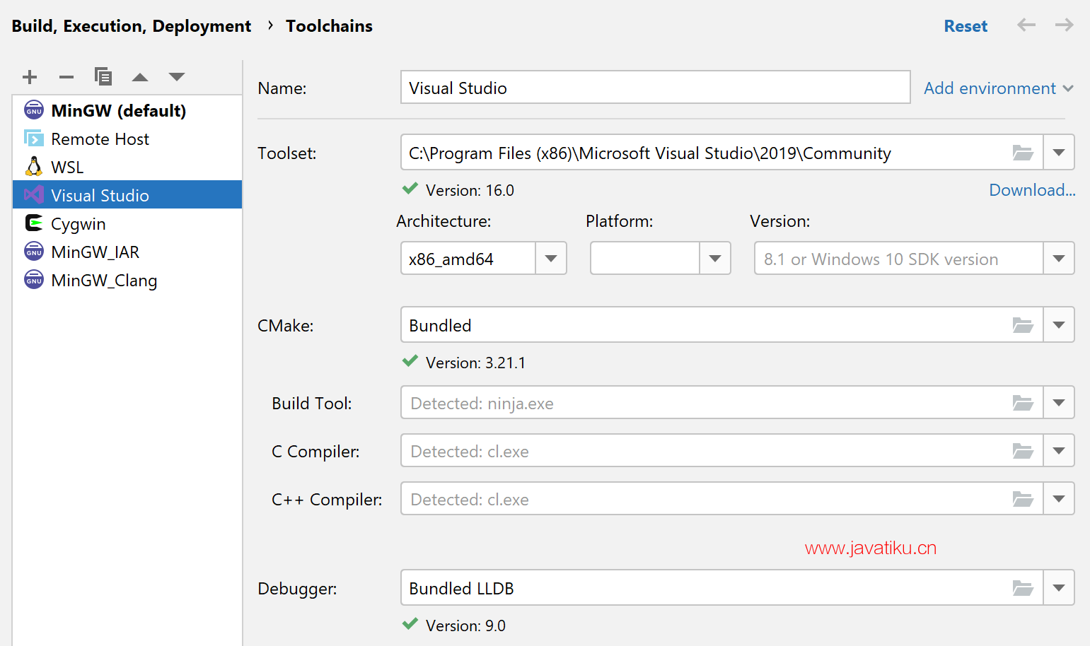Browse folder for C Compiler
The height and width of the screenshot is (646, 1090).
(x=1024, y=451)
